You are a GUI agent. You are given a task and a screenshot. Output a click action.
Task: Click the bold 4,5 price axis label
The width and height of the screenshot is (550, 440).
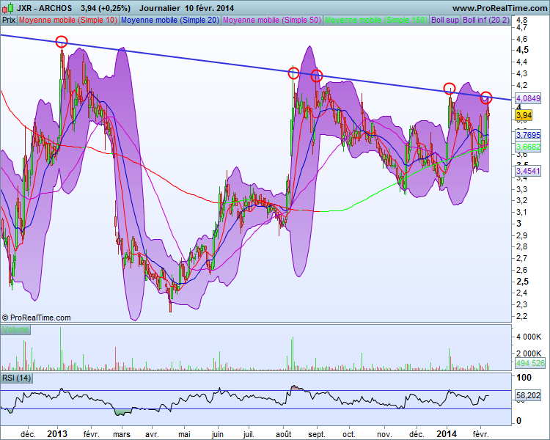[x=523, y=50]
